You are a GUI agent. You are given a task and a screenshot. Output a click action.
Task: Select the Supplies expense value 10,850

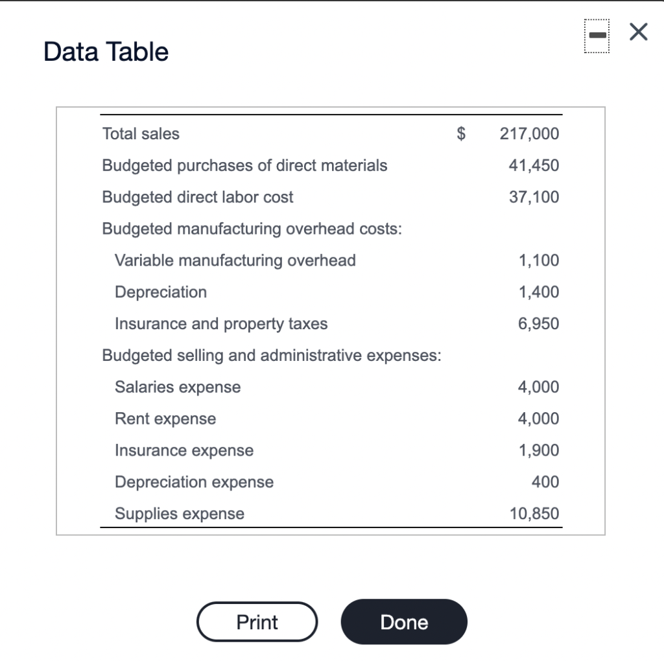pyautogui.click(x=533, y=513)
